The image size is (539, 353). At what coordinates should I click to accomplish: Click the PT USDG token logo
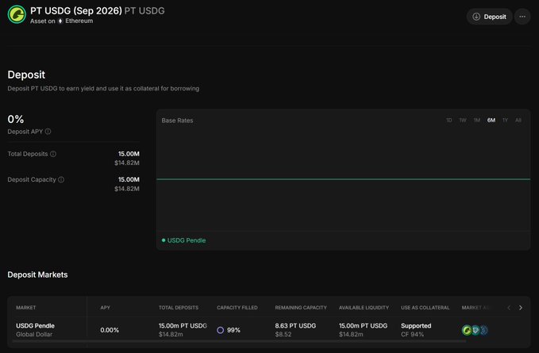coord(17,15)
